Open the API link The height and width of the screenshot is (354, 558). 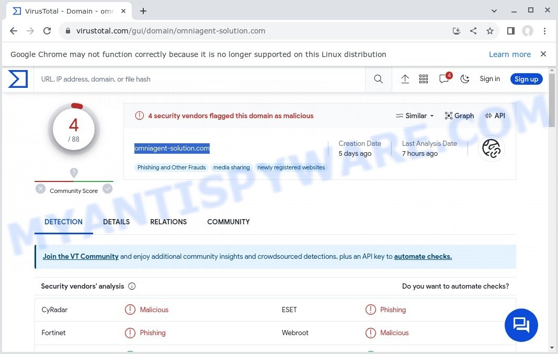pos(495,116)
